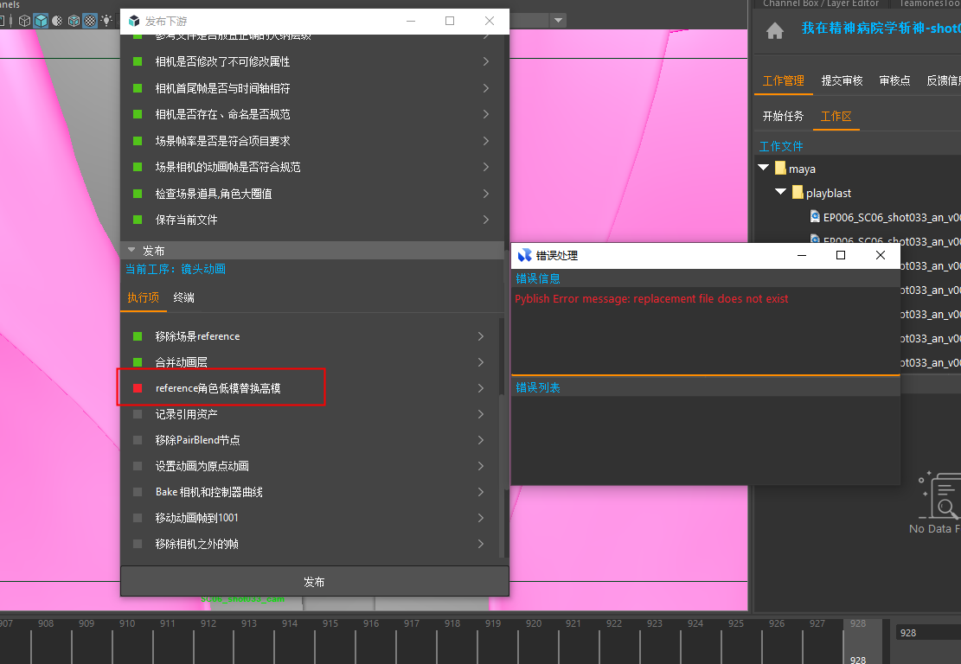Select the 开始任务 tab
The width and height of the screenshot is (961, 664).
[783, 116]
